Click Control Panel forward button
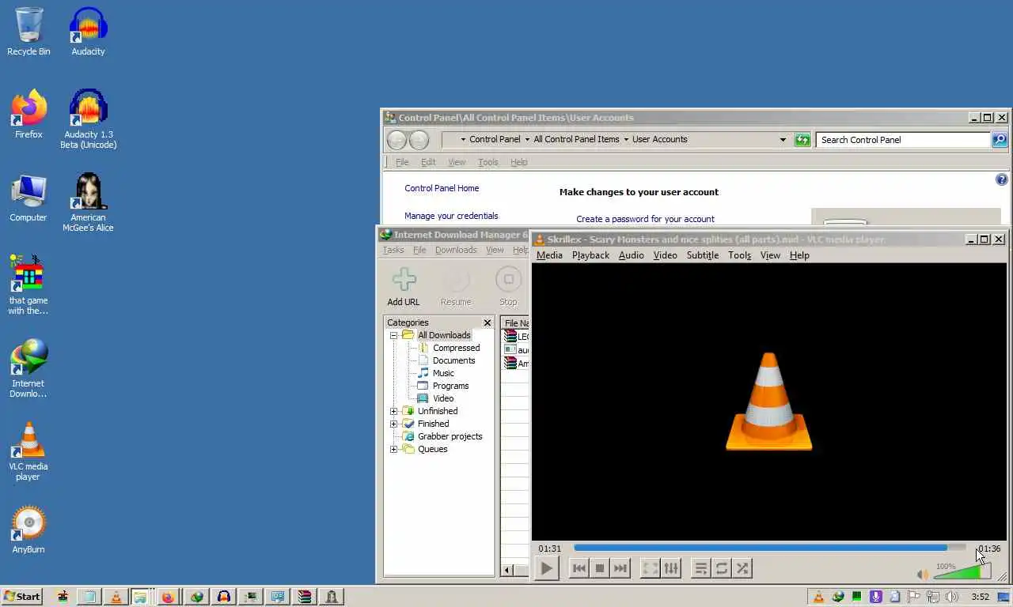The image size is (1013, 607). [419, 140]
